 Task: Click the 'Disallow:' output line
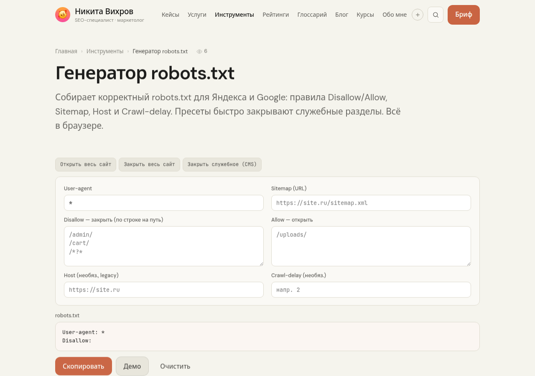coord(77,340)
